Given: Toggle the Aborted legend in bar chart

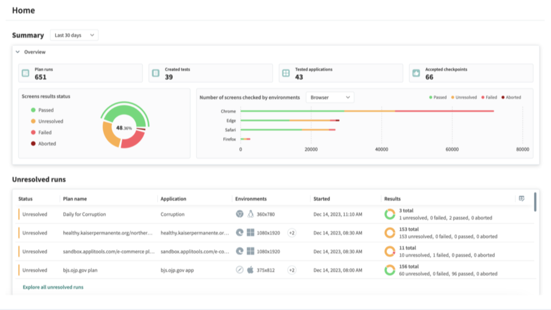Looking at the screenshot, I should pos(511,98).
